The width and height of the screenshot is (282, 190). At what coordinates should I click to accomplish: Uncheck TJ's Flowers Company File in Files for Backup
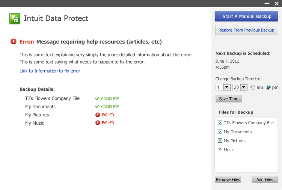[x=220, y=123]
